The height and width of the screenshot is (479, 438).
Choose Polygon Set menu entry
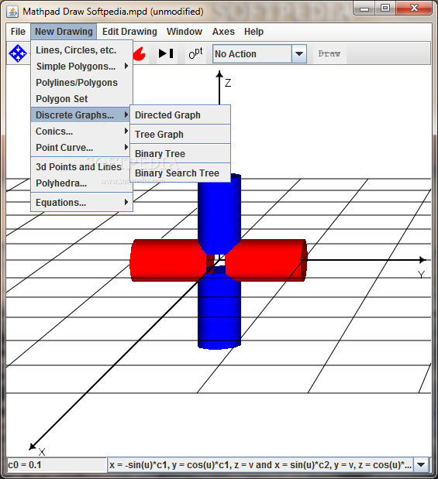(x=81, y=99)
